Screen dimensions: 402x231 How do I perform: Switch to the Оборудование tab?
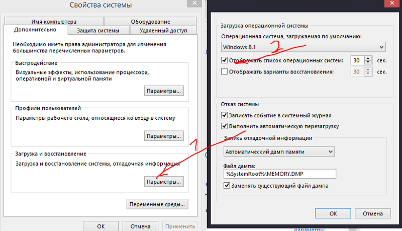(150, 22)
